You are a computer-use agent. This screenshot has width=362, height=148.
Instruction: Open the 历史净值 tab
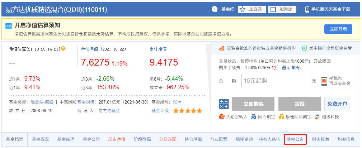pyautogui.click(x=117, y=139)
